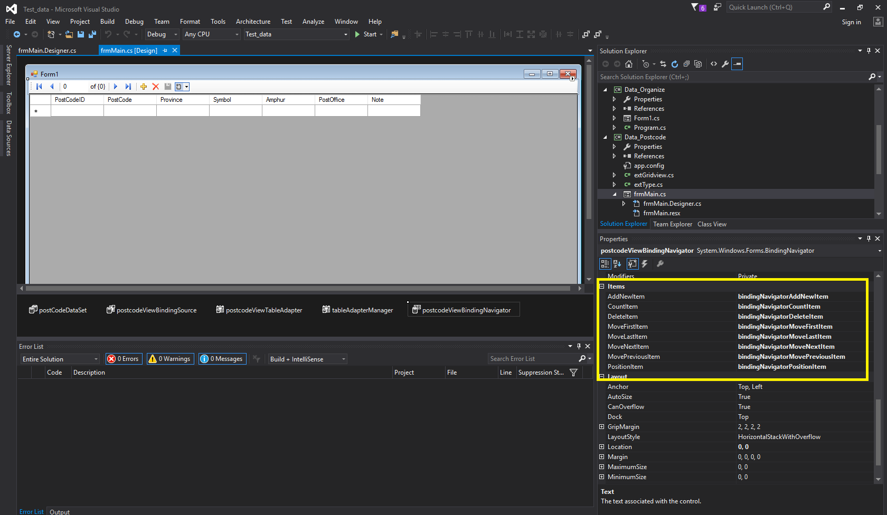Image resolution: width=887 pixels, height=515 pixels.
Task: Click Move Next arrow in binding navigator
Action: pos(116,87)
